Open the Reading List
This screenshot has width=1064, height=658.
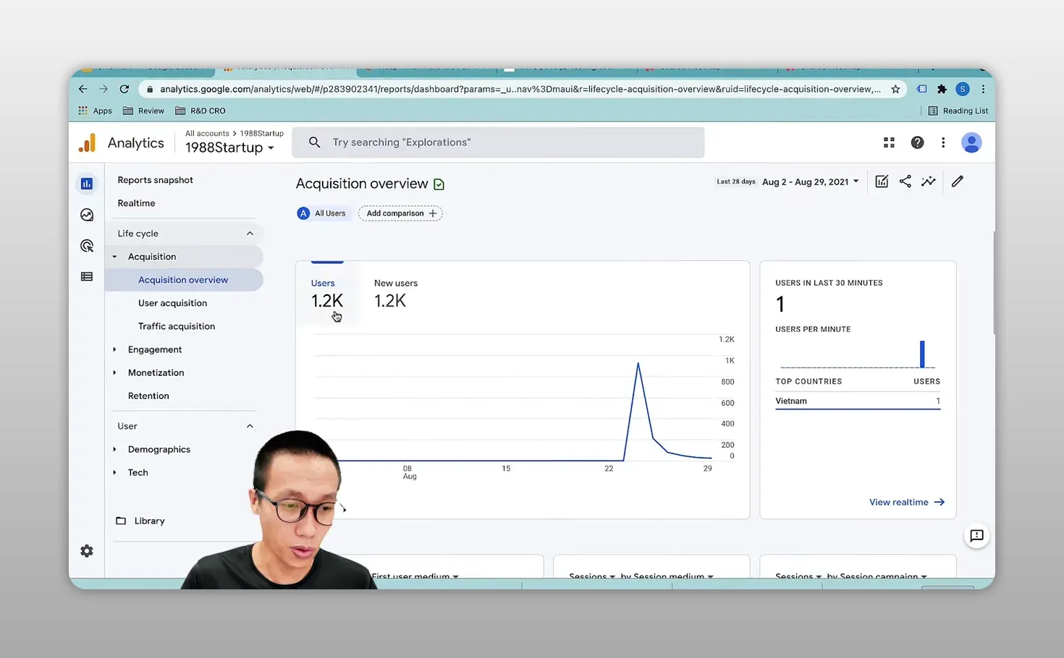point(958,111)
